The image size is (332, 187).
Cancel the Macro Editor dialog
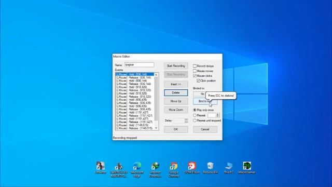tap(205, 129)
